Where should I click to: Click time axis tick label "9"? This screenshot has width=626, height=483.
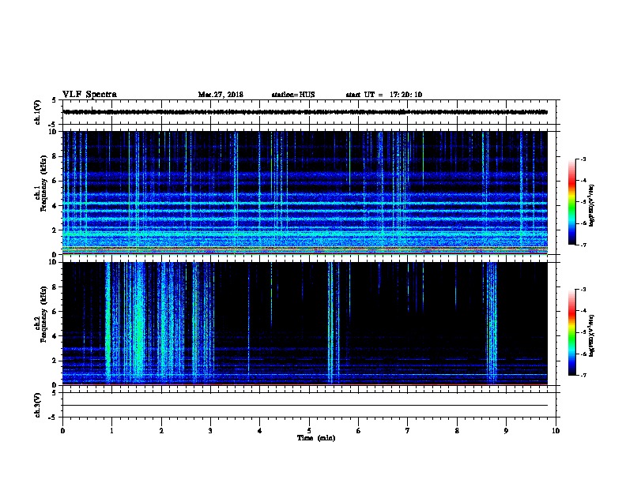(x=506, y=431)
